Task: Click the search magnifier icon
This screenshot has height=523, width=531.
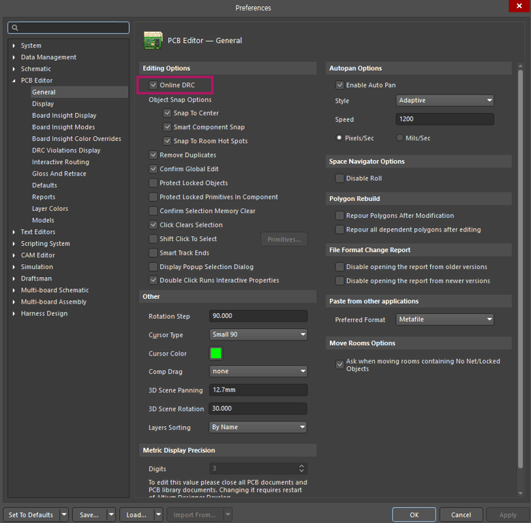Action: 14,28
